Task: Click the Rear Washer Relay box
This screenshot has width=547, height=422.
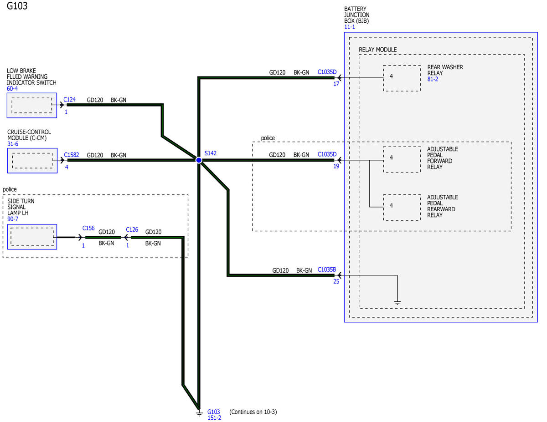Action: click(402, 78)
